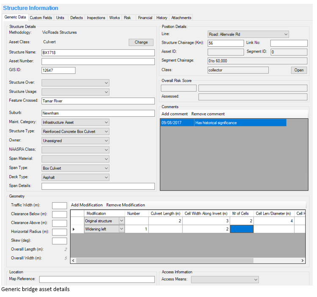The image size is (317, 297).
Task: Open the Defects tab
Action: [76, 18]
